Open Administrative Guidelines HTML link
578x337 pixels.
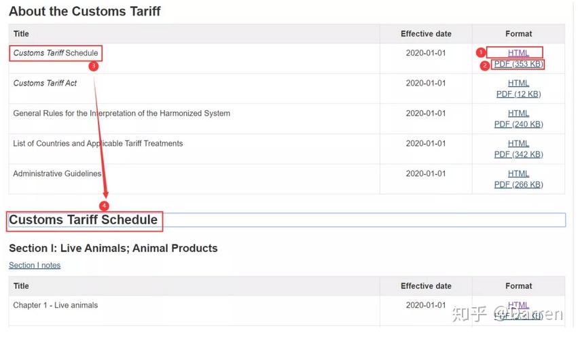point(518,173)
